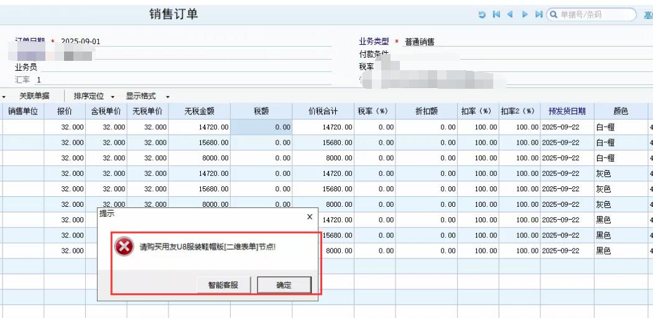The image size is (653, 318).
Task: Open the 关联单据 toolbar item
Action: point(34,96)
